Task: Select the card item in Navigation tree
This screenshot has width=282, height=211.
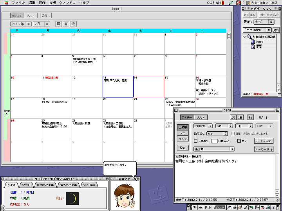Action: [x=259, y=46]
